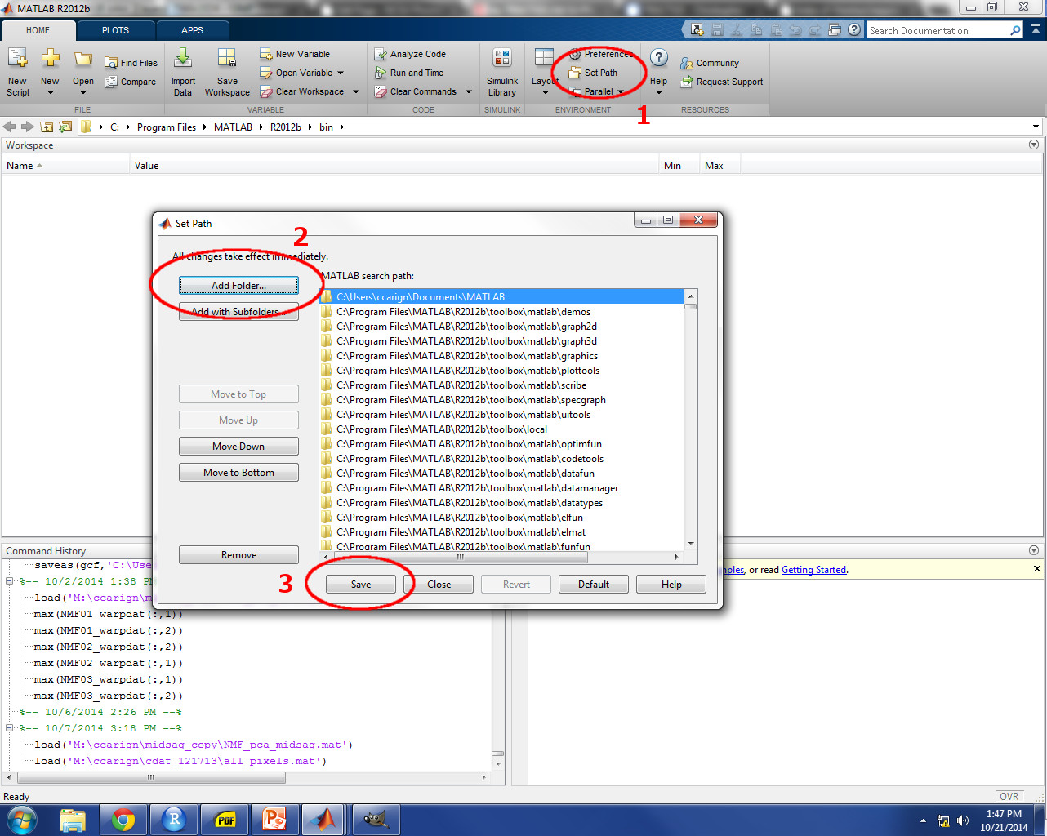Click the Help button in Set Path dialog
The height and width of the screenshot is (836, 1047).
coord(671,585)
